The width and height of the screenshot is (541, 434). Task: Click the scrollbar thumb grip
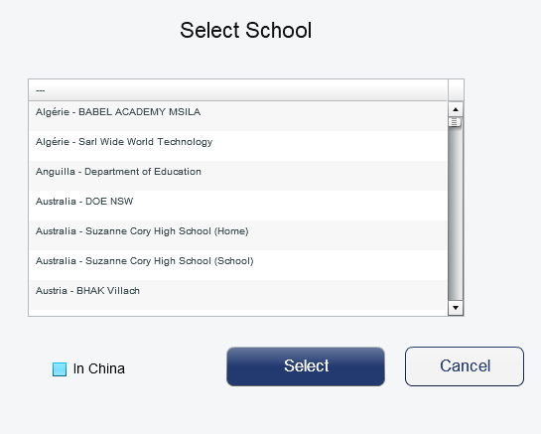tap(455, 122)
